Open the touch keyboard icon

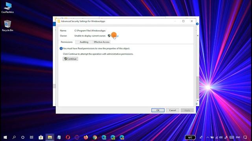(x=232, y=137)
